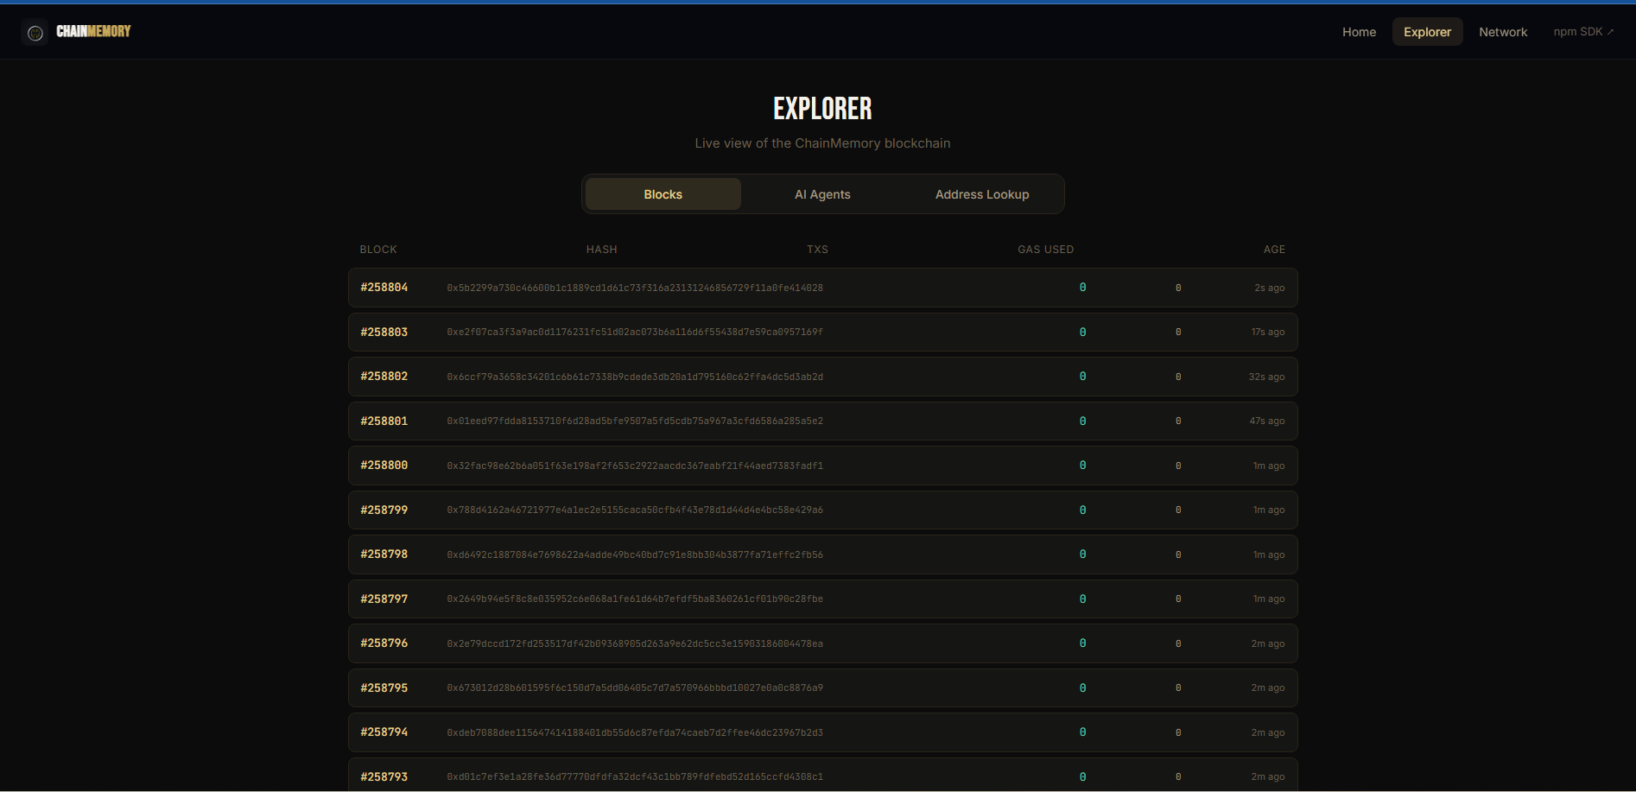Open the Address Lookup tab
Image resolution: width=1636 pixels, height=792 pixels.
click(x=982, y=194)
